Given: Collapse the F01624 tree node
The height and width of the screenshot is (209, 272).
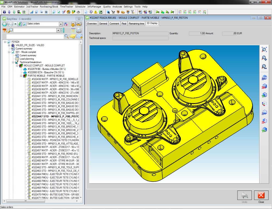Looking at the screenshot, I should [x=5, y=42].
